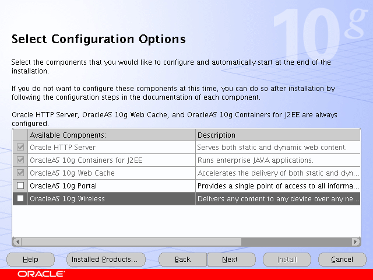Click the scrollbar right arrow
Image resolution: width=373 pixels, height=280 pixels.
click(x=356, y=242)
